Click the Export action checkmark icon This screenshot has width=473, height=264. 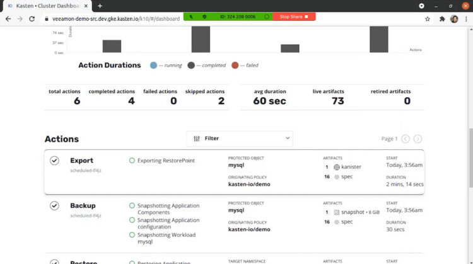pos(54,161)
